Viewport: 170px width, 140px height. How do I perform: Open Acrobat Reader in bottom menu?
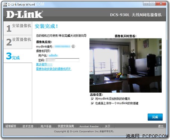(89, 126)
